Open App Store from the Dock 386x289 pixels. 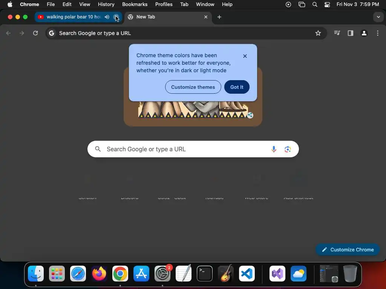[141, 274]
